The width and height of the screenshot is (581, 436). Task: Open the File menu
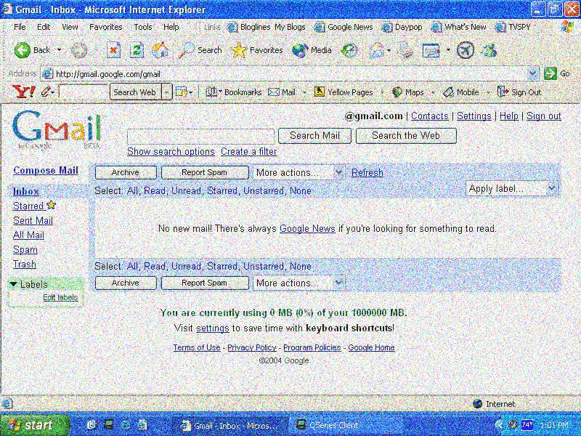pyautogui.click(x=20, y=27)
